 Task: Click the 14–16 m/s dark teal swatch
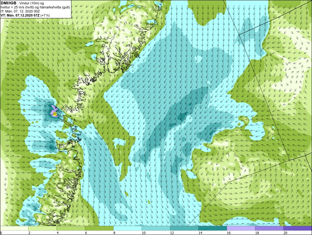(213, 228)
